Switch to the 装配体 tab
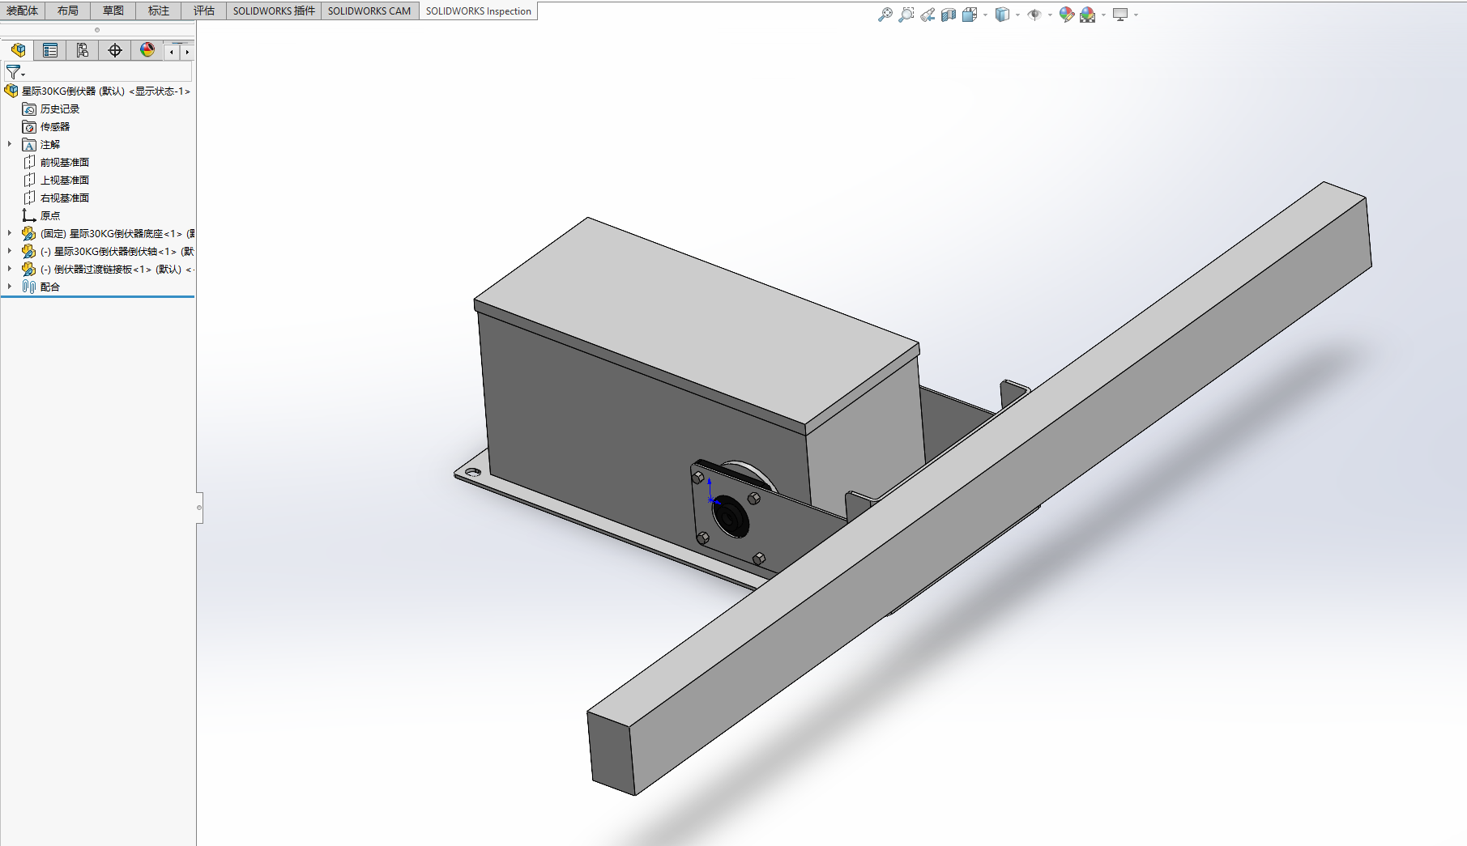The image size is (1467, 846). click(x=23, y=11)
